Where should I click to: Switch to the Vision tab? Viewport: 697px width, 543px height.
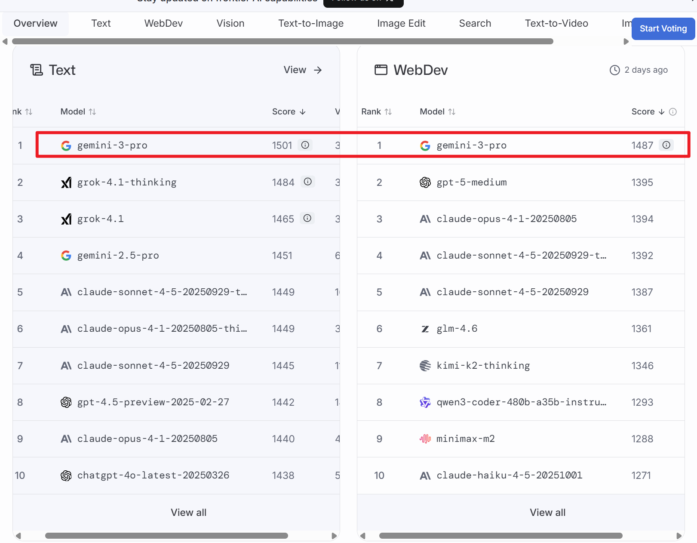pos(230,24)
